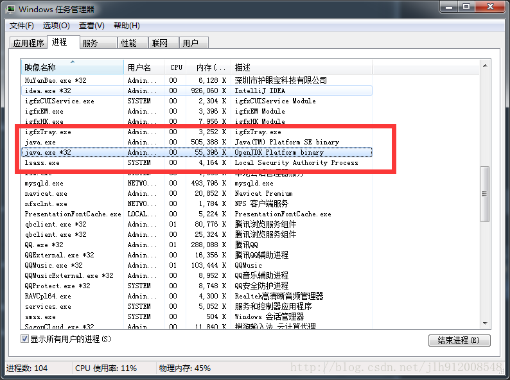The image size is (510, 380).
Task: Sort by the CPU column header
Action: 175,67
